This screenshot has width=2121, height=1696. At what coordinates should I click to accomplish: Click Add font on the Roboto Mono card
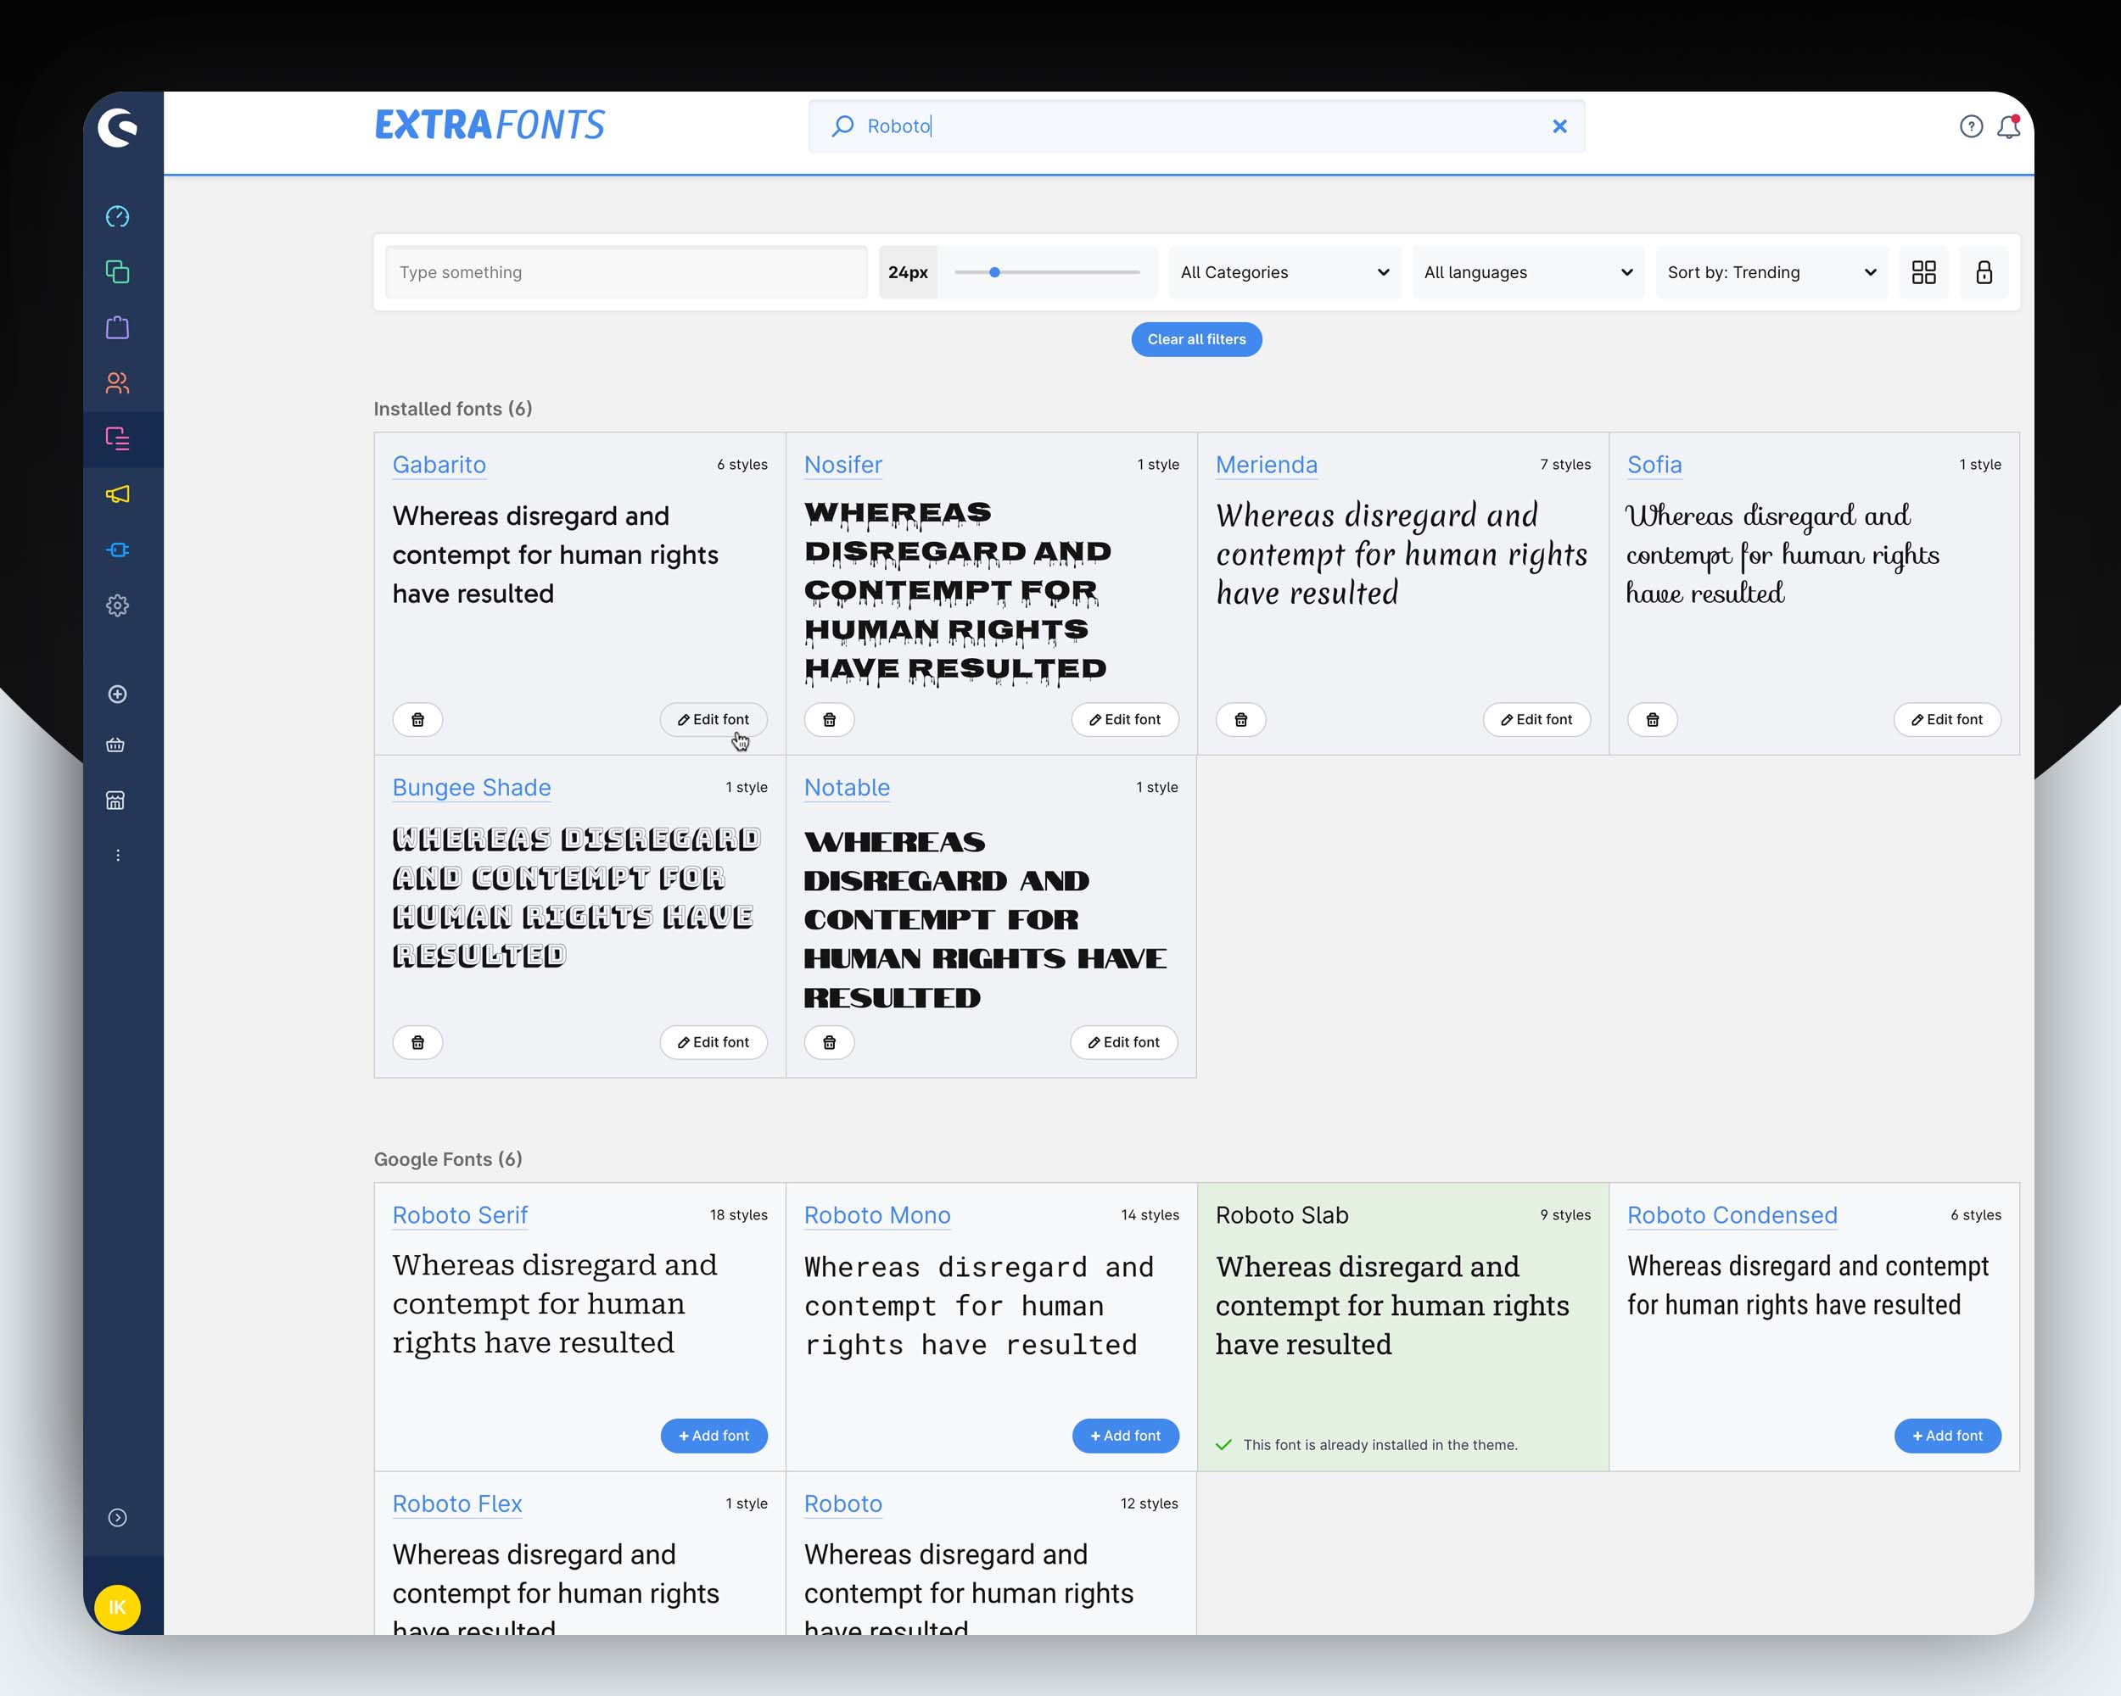pos(1124,1436)
